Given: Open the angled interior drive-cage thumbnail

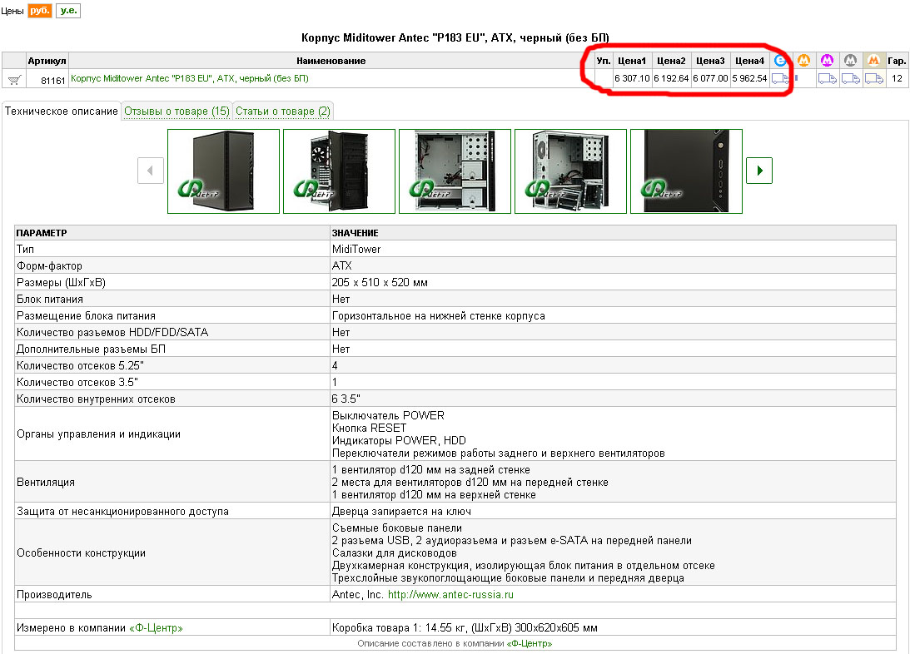Looking at the screenshot, I should (570, 171).
